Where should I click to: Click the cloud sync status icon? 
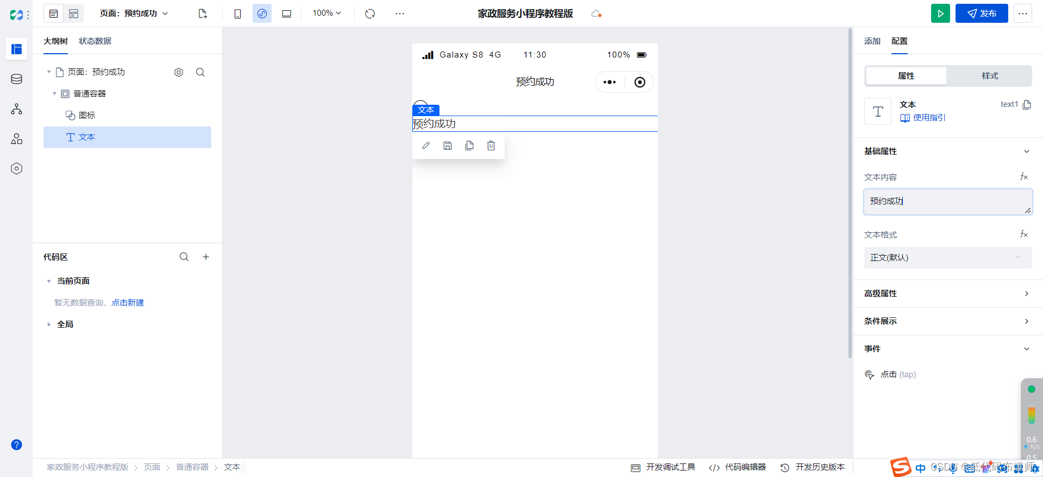pos(596,14)
